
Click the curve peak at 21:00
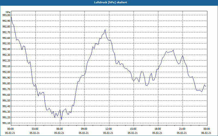[x=183, y=55]
